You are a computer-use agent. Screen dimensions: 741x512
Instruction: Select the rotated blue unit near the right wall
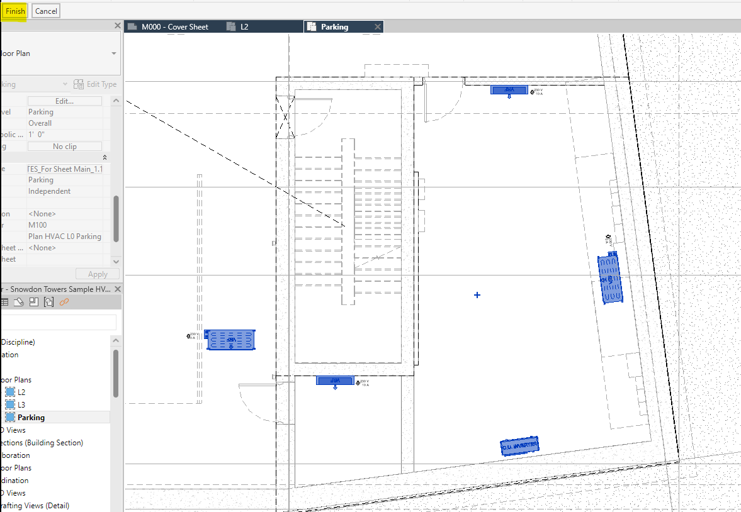coord(609,278)
